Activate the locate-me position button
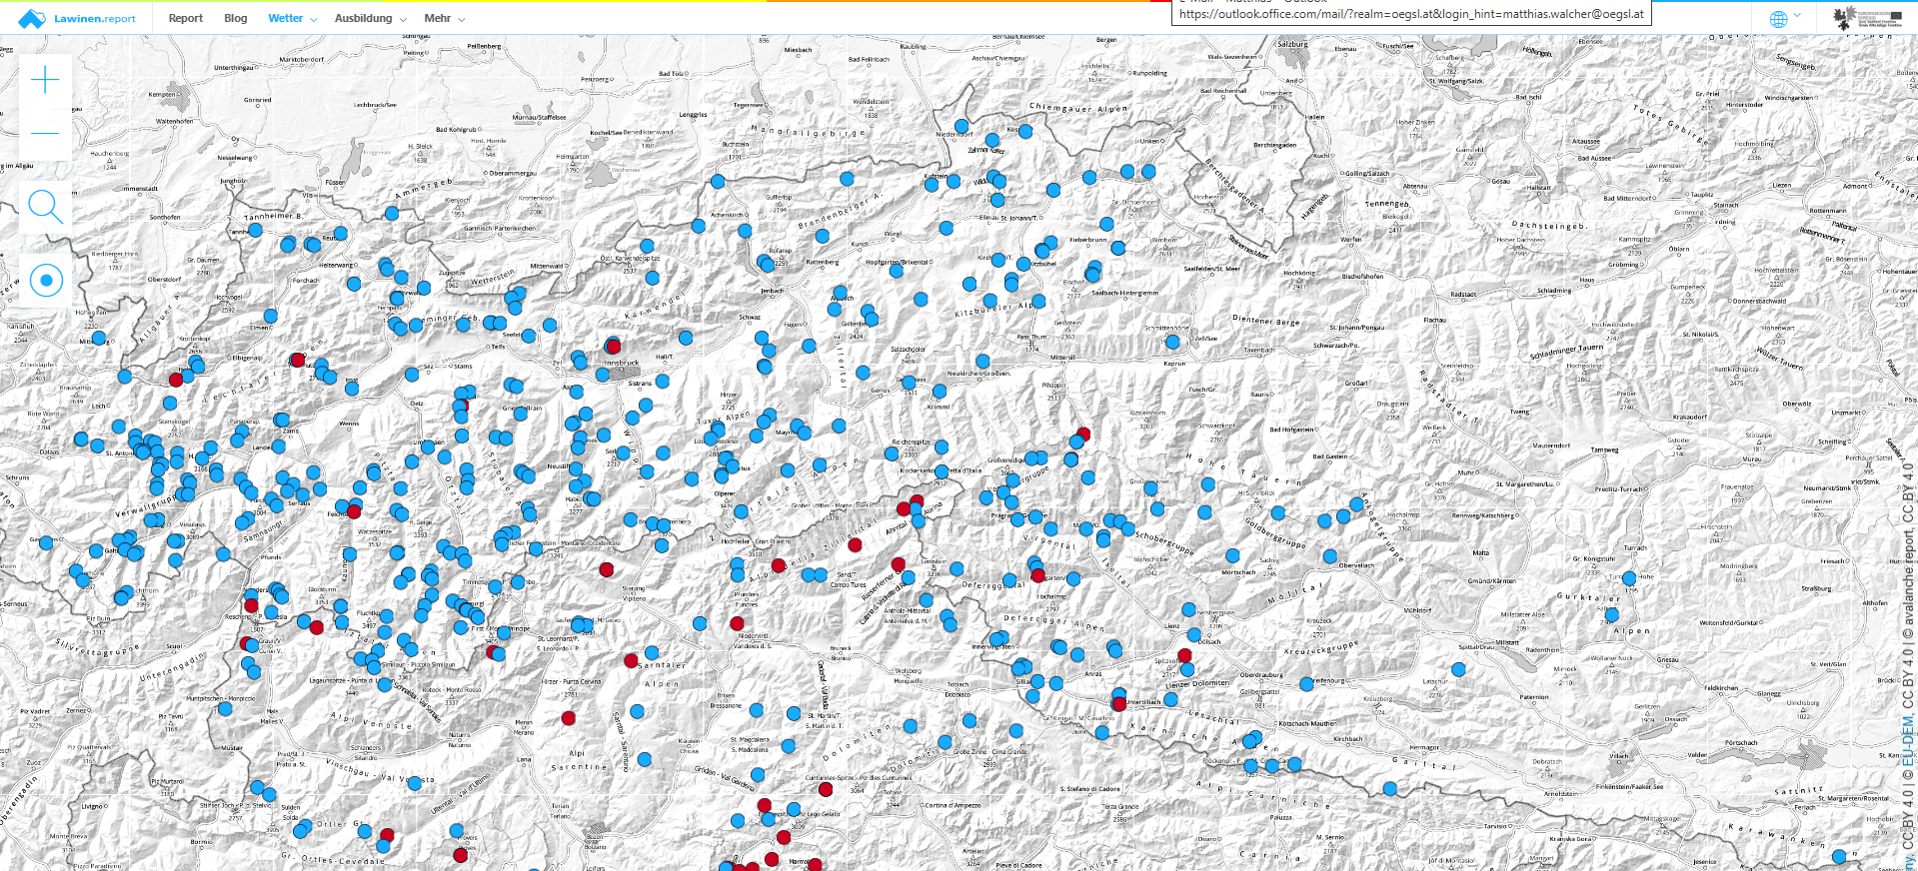1918x871 pixels. coord(45,281)
